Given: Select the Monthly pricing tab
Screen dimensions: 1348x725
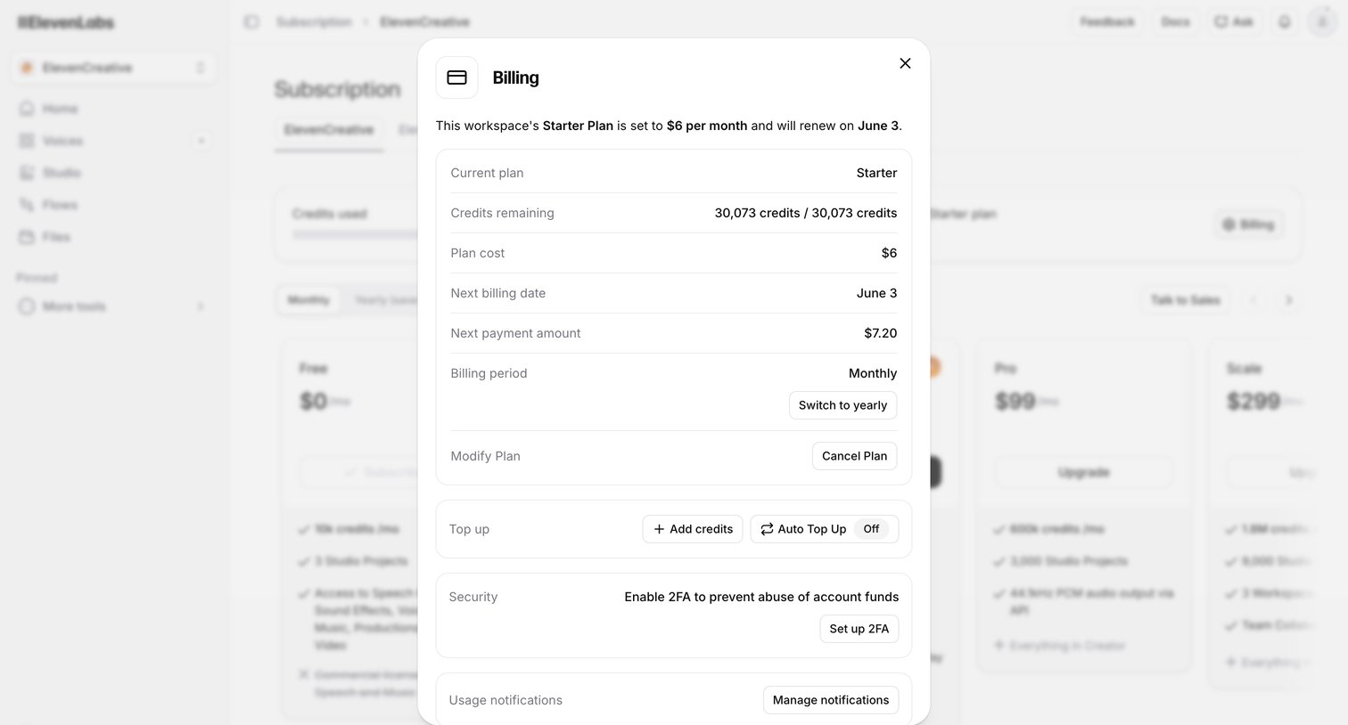Looking at the screenshot, I should pos(308,300).
